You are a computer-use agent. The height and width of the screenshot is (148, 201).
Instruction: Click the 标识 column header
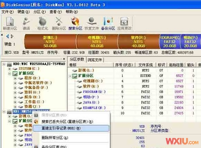[161, 65]
